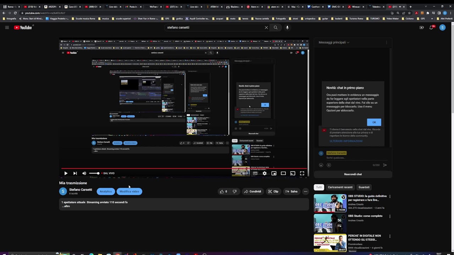This screenshot has width=454, height=255.
Task: Expand the description with ...altro
Action: (66, 206)
